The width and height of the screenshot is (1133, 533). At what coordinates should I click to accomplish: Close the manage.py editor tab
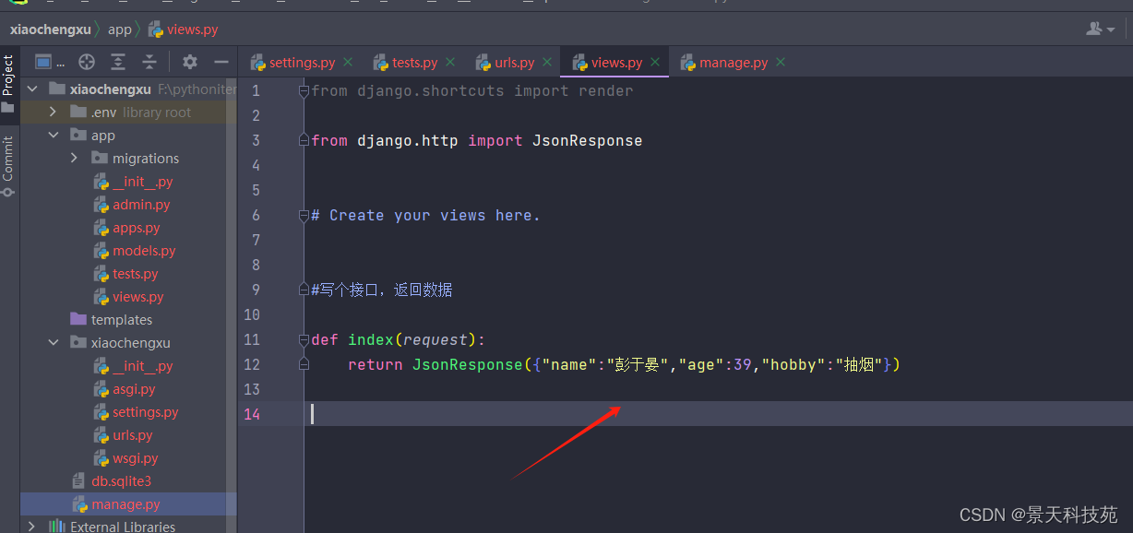pos(781,63)
